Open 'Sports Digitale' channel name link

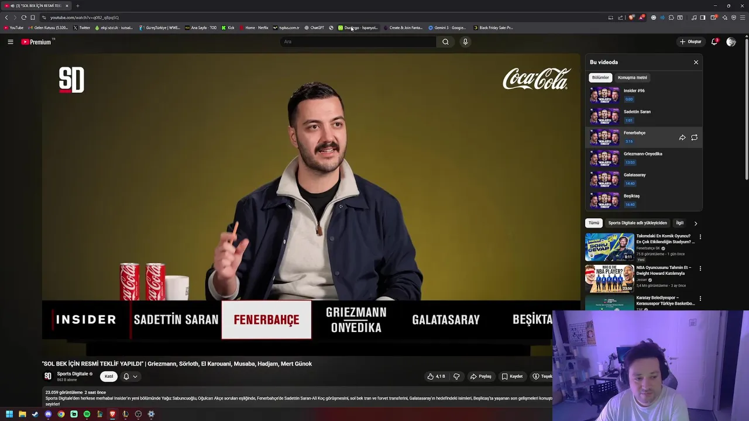(73, 374)
